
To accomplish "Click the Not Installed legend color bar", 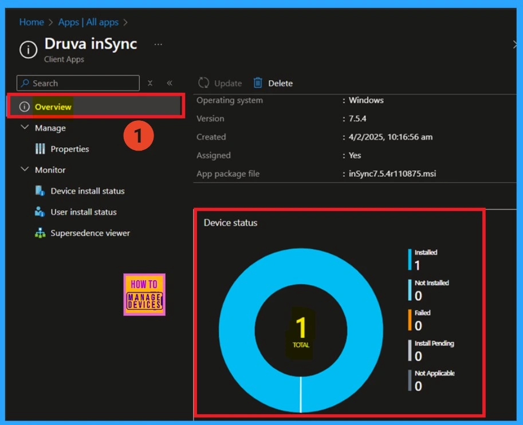I will pos(410,290).
